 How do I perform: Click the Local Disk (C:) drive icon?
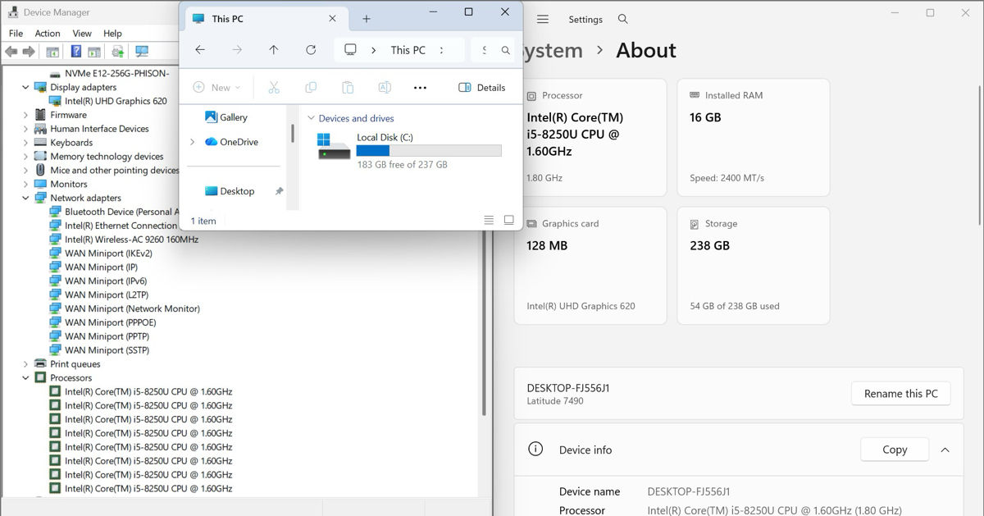click(x=334, y=146)
